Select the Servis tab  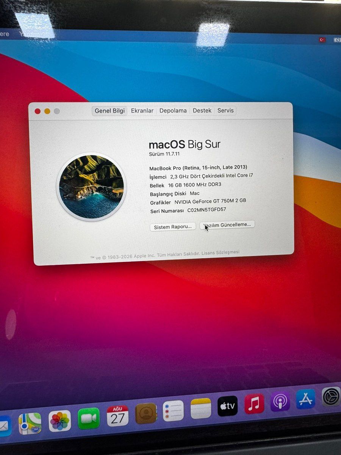coord(225,110)
